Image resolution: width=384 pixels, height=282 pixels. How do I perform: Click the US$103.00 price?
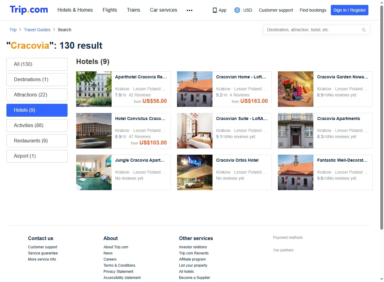(x=153, y=143)
